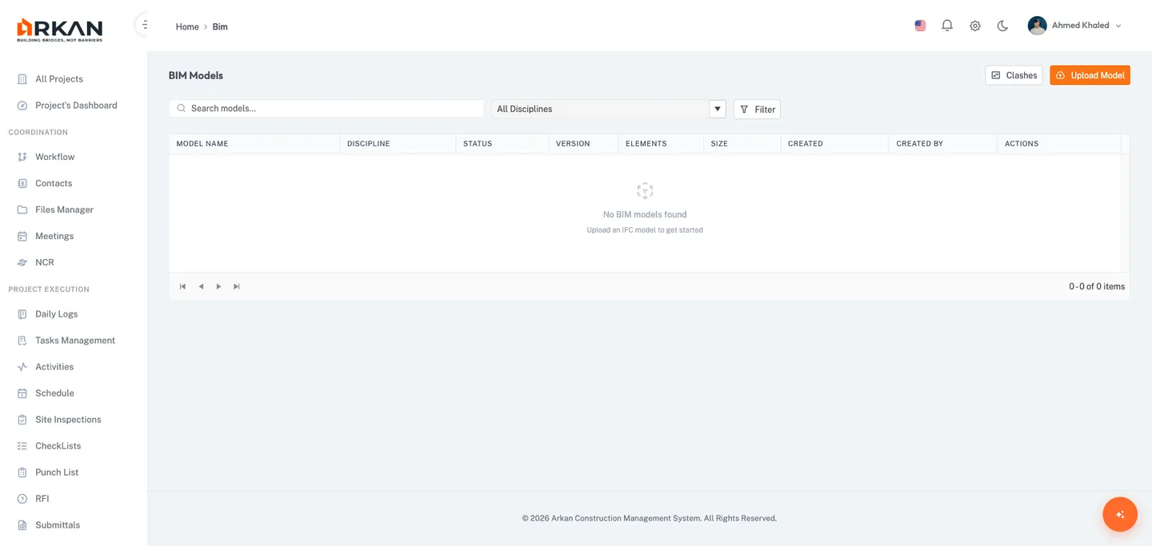The height and width of the screenshot is (546, 1152).
Task: Navigate to Home via the breadcrumb
Action: point(186,26)
